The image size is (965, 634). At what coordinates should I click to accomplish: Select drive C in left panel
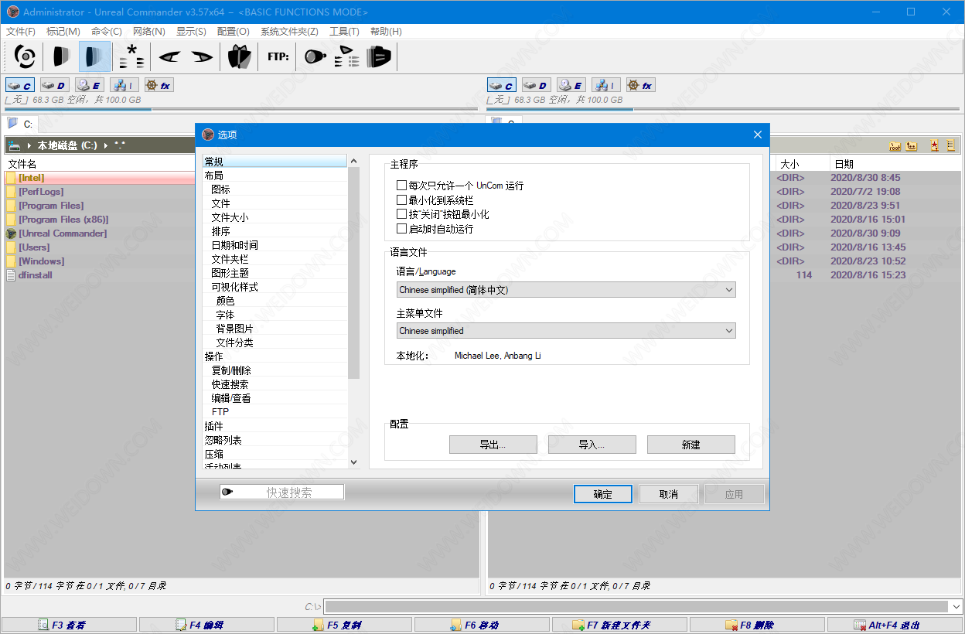coord(20,85)
